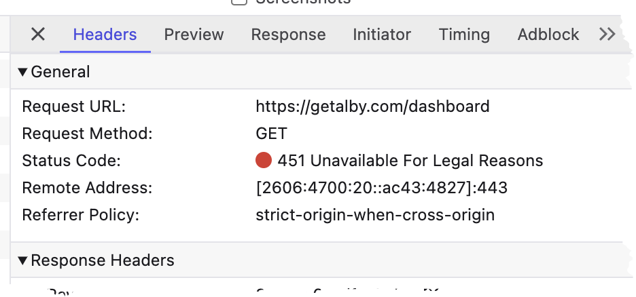Toggle the Screenshots checkbox

239,1
